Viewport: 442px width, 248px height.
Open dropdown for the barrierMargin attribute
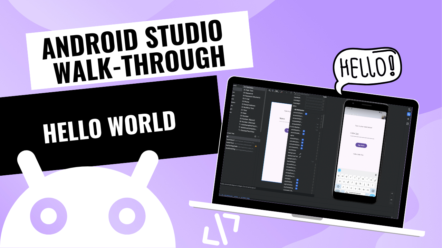click(x=313, y=161)
